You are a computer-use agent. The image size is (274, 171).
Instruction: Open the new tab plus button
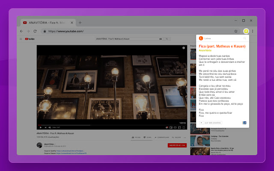80,22
